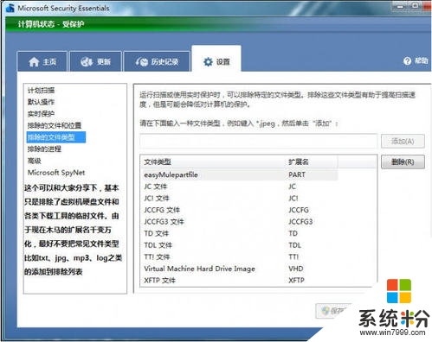Click the home icon on 主页 tab
Screen dimensions: 432x342
(34, 61)
